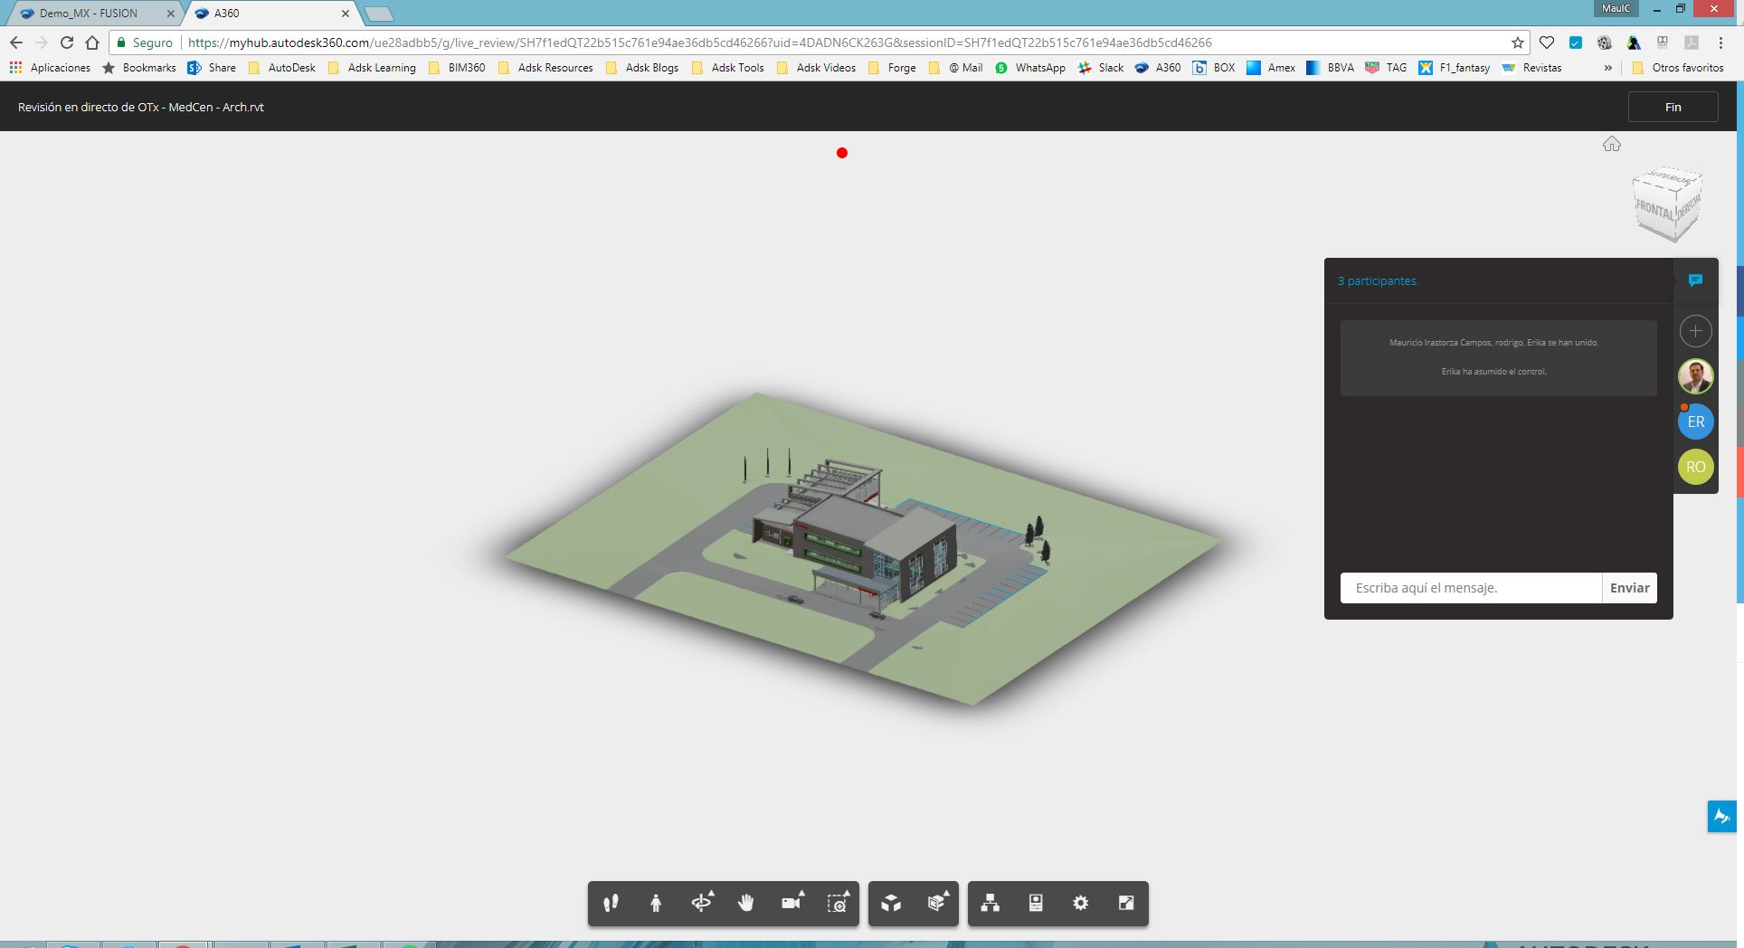Click the FRONTAL face of the view cube
1744x948 pixels.
tap(1654, 211)
